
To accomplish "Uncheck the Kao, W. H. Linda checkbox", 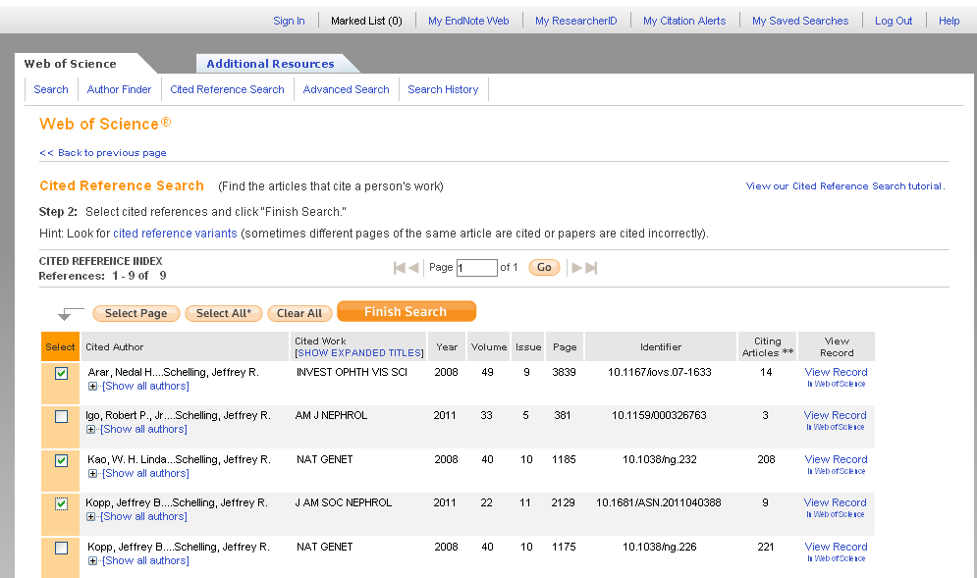I will pyautogui.click(x=61, y=460).
